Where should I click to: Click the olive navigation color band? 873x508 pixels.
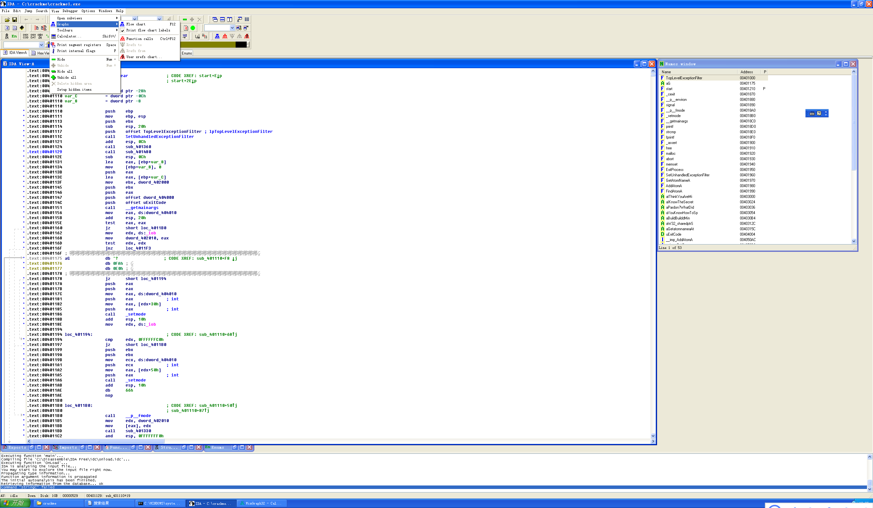pos(208,45)
